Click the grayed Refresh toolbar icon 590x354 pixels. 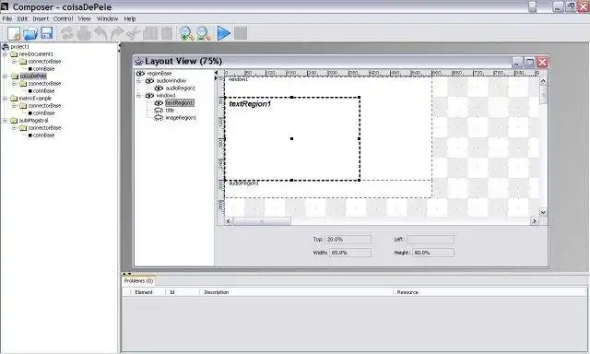click(67, 33)
